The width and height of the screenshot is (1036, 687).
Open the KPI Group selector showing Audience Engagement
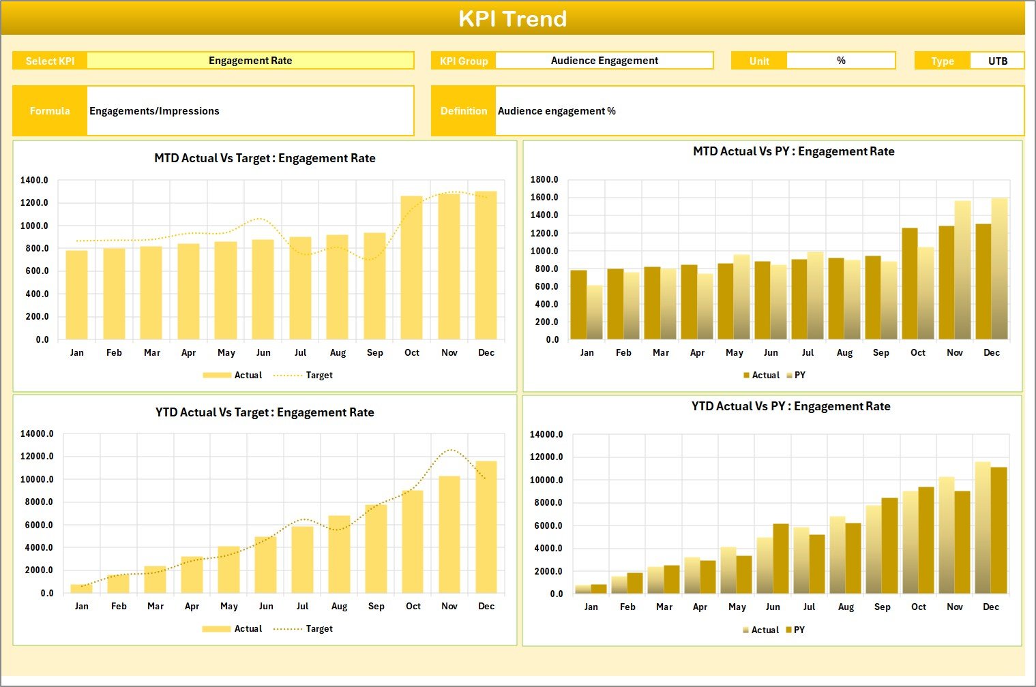point(604,60)
